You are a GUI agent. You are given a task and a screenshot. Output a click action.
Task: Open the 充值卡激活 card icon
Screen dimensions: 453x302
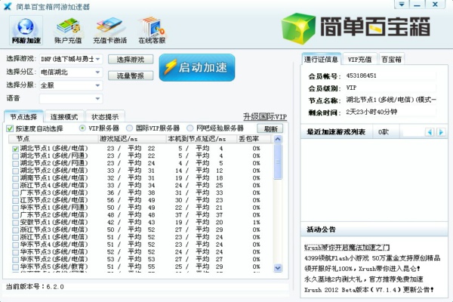point(109,30)
